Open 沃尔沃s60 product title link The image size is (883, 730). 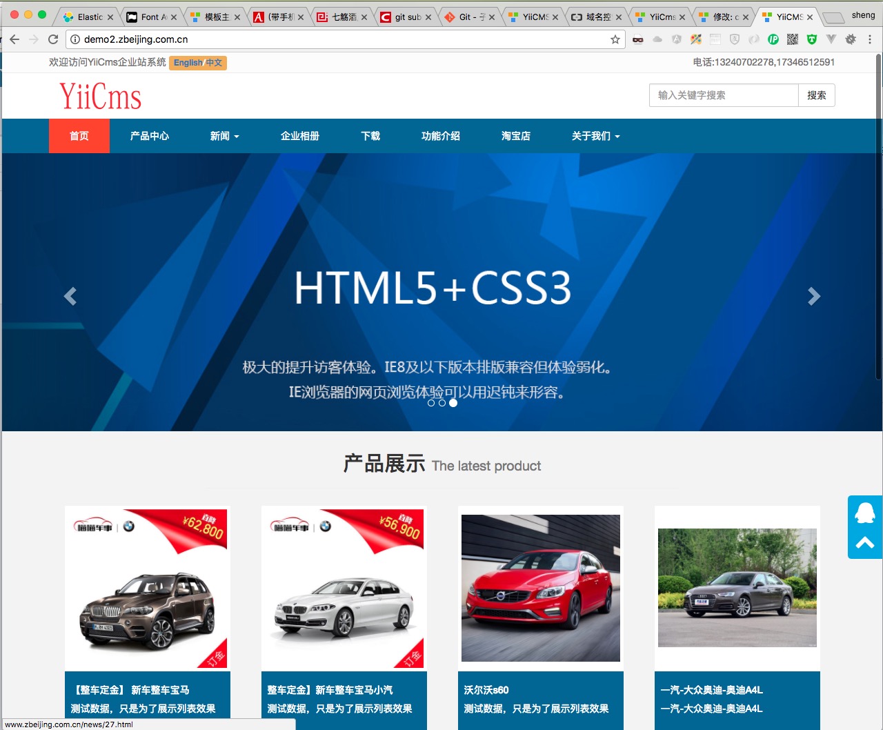click(x=486, y=690)
